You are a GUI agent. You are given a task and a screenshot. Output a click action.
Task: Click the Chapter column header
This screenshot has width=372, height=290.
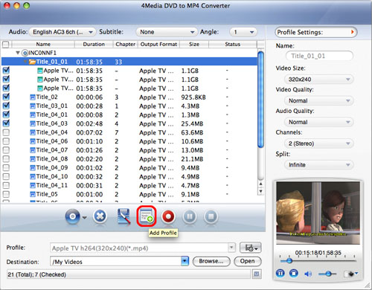pos(125,45)
